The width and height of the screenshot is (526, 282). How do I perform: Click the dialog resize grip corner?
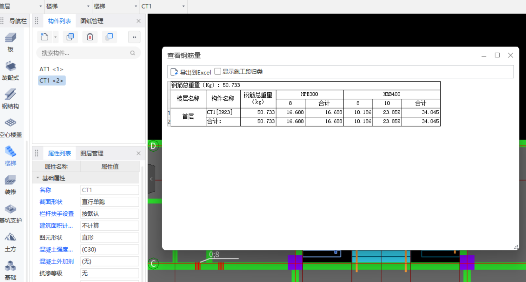point(516,247)
